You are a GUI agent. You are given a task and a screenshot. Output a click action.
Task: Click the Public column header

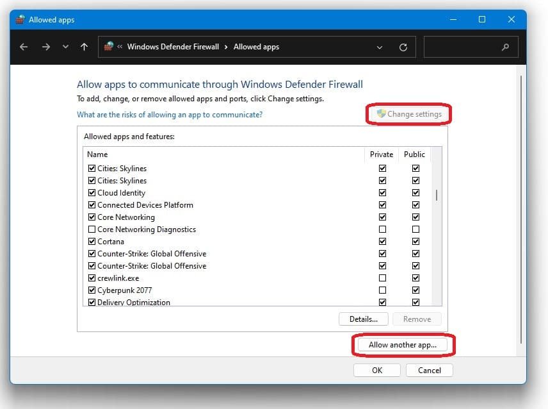[x=414, y=154]
